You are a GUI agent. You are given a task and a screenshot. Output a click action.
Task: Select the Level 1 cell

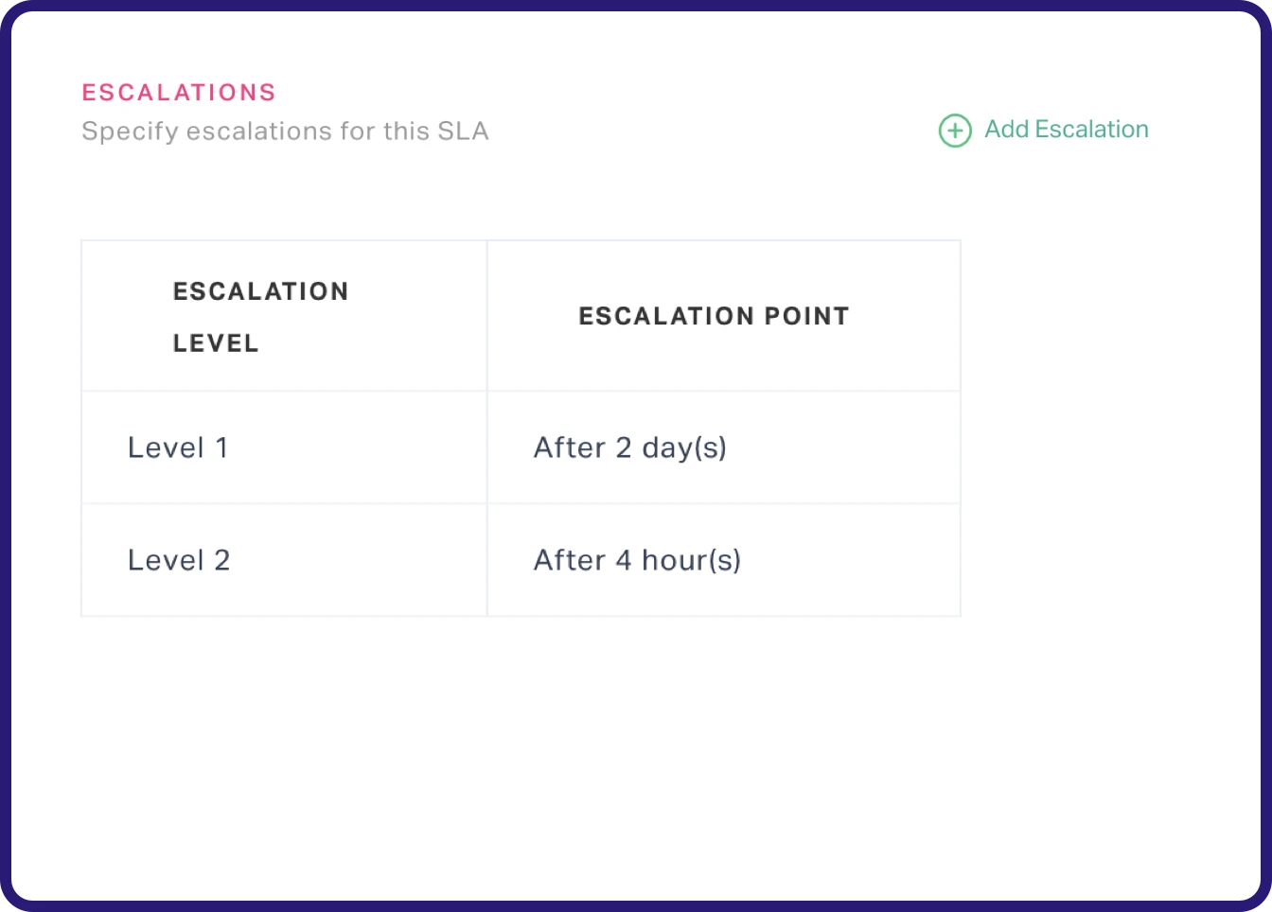tap(178, 447)
